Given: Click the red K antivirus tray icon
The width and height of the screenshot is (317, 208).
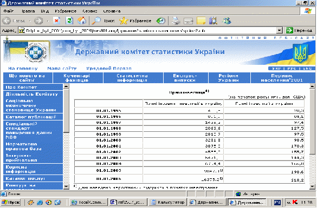Looking at the screenshot, I should pyautogui.click(x=295, y=202).
